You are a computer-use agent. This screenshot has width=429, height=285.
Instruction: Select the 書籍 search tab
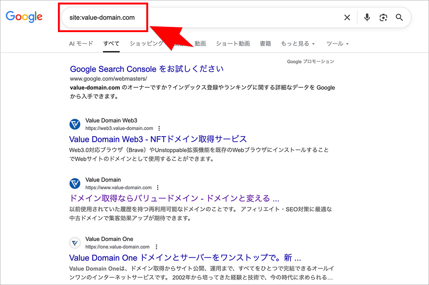click(x=266, y=43)
